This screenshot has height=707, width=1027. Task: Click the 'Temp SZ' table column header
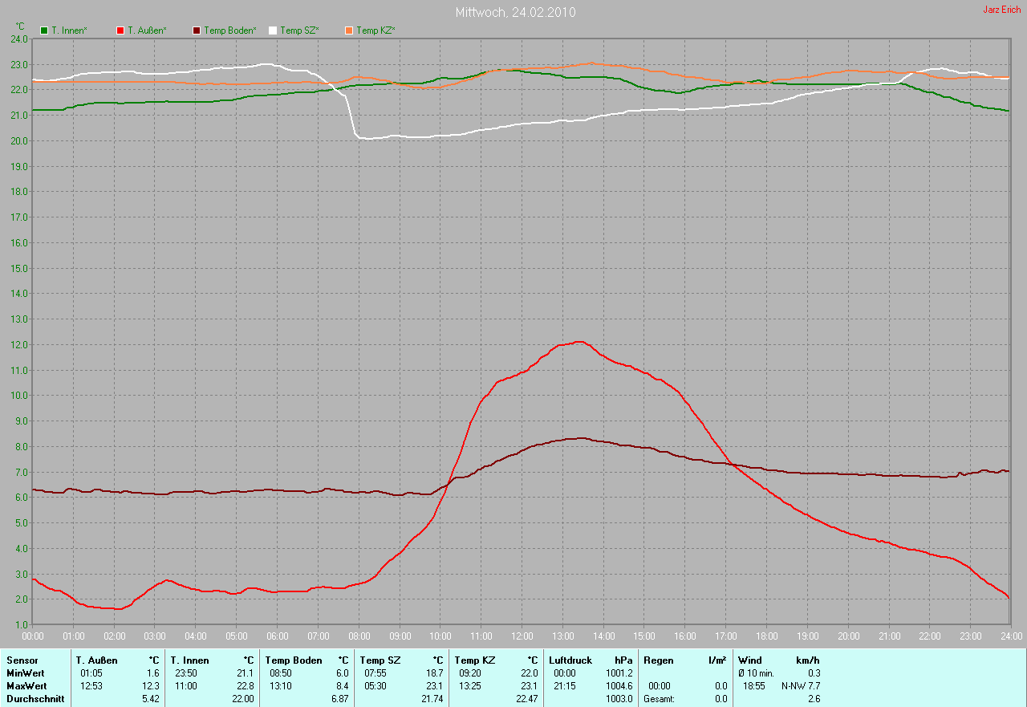point(380,660)
